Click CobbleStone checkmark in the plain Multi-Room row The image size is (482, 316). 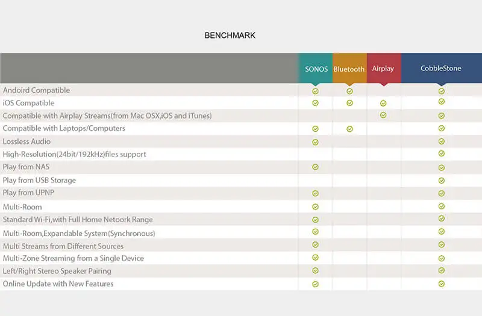[x=442, y=206]
